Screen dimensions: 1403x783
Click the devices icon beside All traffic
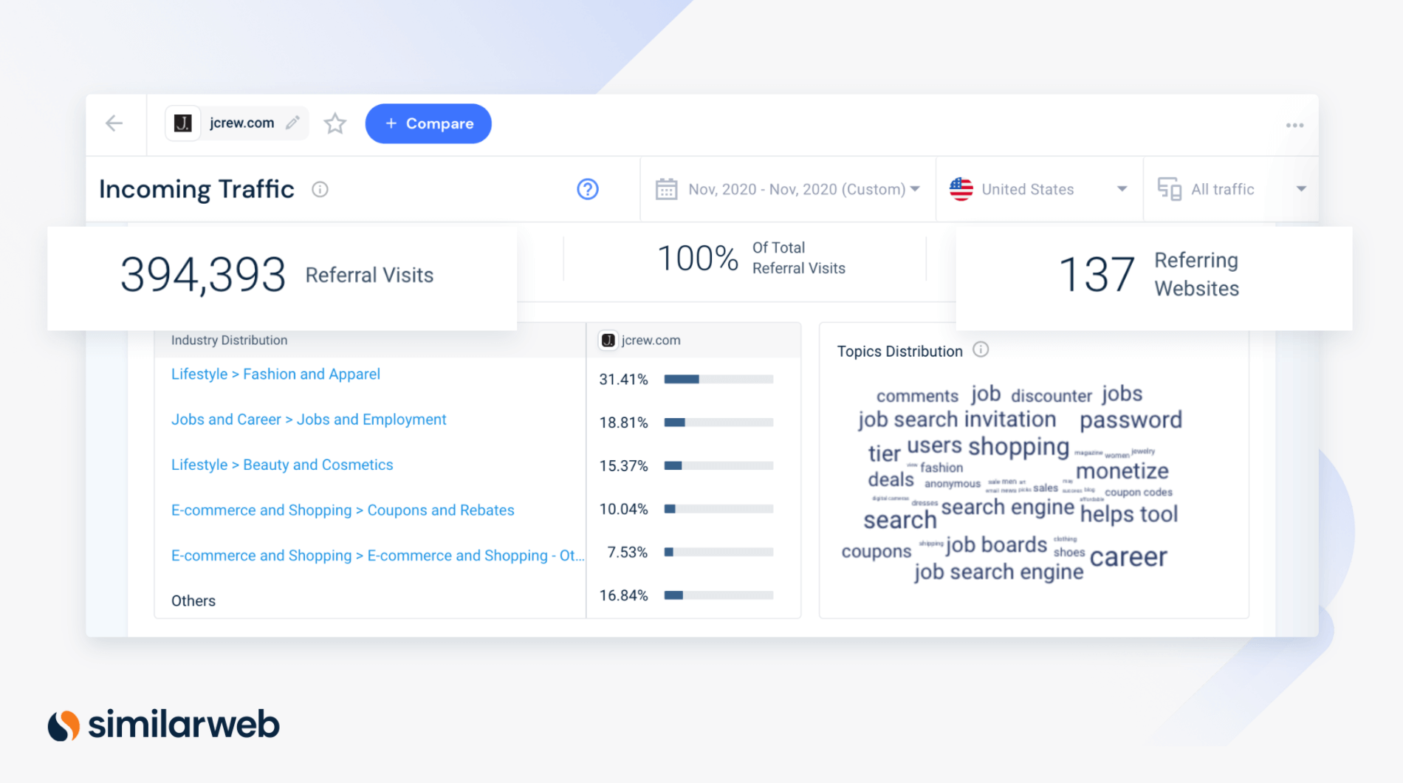pyautogui.click(x=1170, y=189)
